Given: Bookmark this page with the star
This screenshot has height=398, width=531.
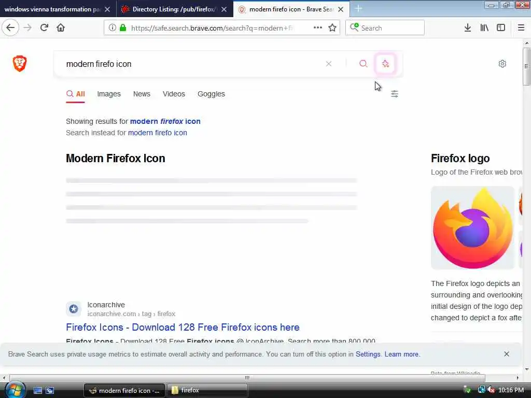Looking at the screenshot, I should 332,28.
